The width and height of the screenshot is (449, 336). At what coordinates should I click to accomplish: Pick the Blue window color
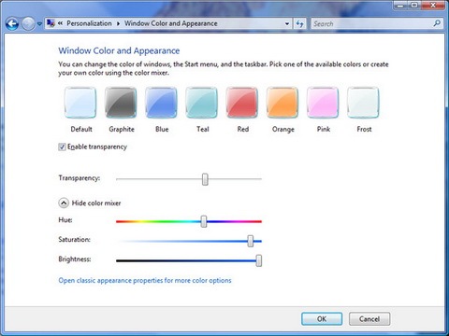(x=161, y=103)
